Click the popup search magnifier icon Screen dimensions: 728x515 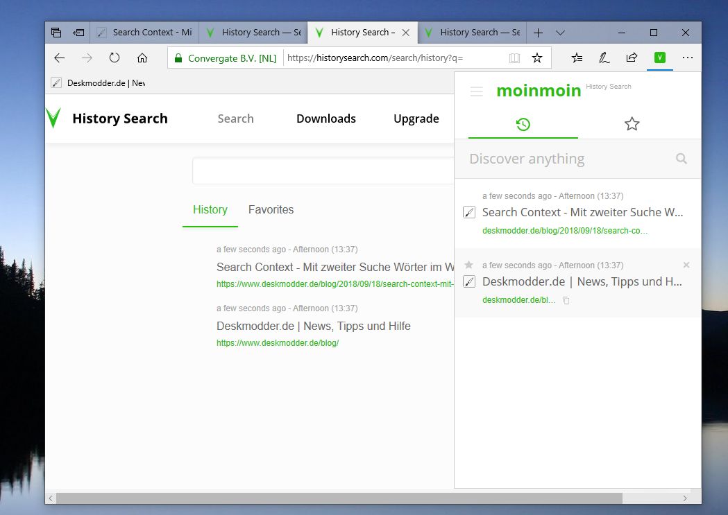coord(681,159)
